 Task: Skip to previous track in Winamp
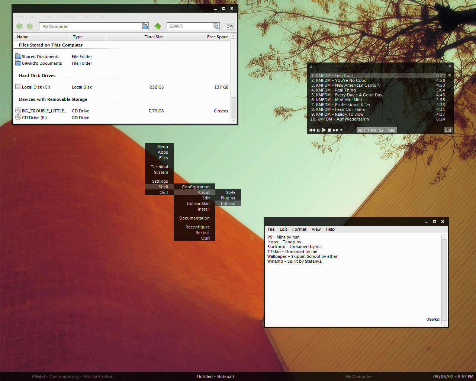(x=312, y=130)
